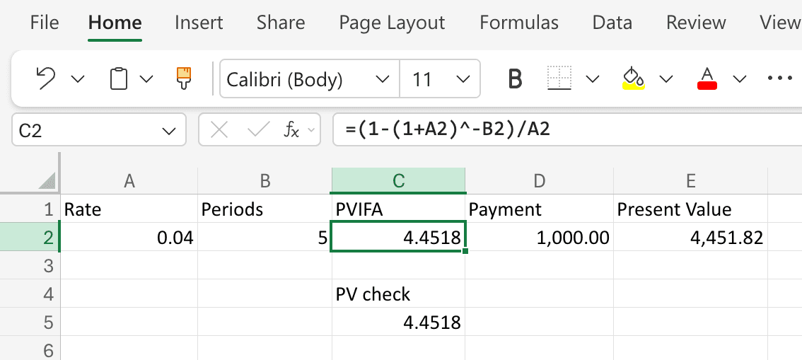Select column B header
802x360 pixels.
pyautogui.click(x=265, y=180)
